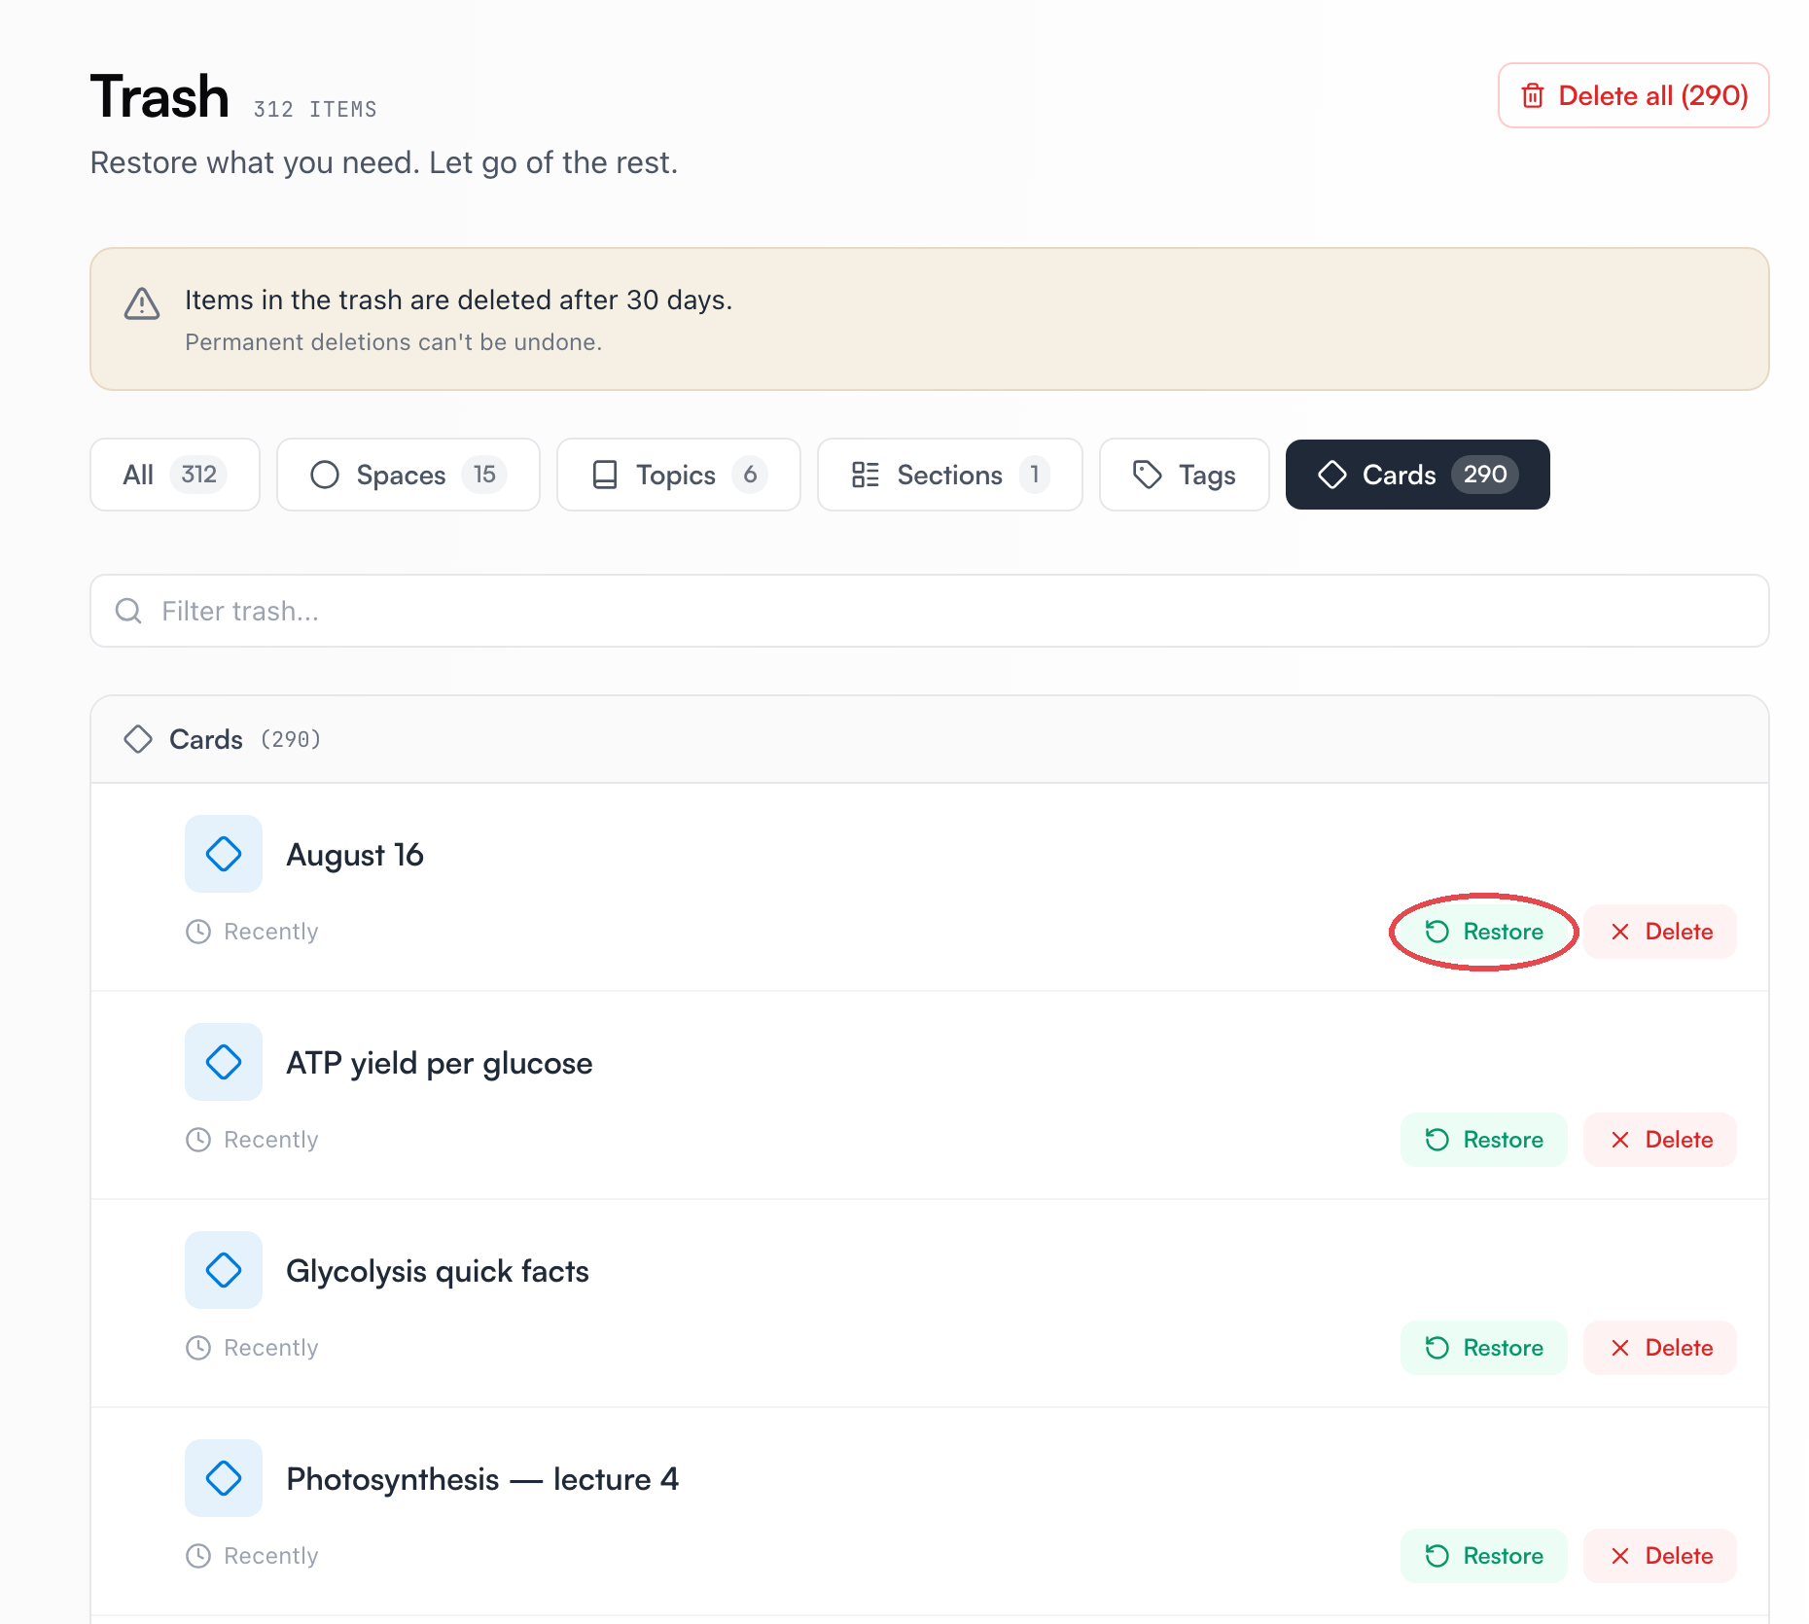This screenshot has height=1624, width=1809.
Task: Click Delete all (290) button
Action: 1633,95
